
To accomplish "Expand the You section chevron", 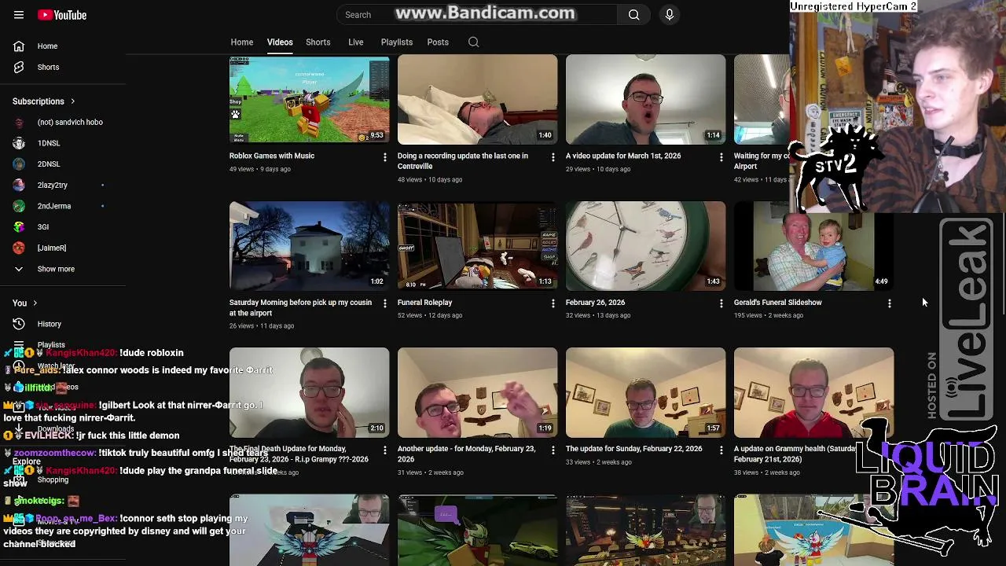I will 35,303.
